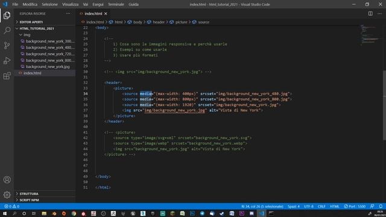
Task: Open the File menu
Action: (x=15, y=4)
